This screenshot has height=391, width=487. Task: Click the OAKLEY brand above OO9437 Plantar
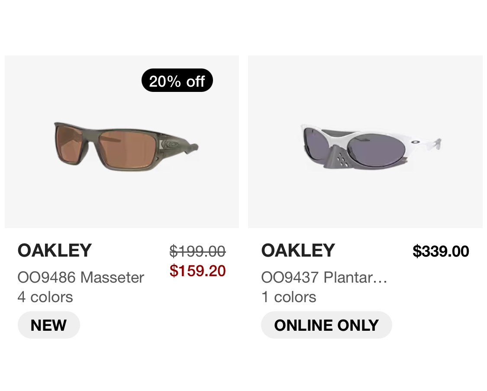coord(298,251)
